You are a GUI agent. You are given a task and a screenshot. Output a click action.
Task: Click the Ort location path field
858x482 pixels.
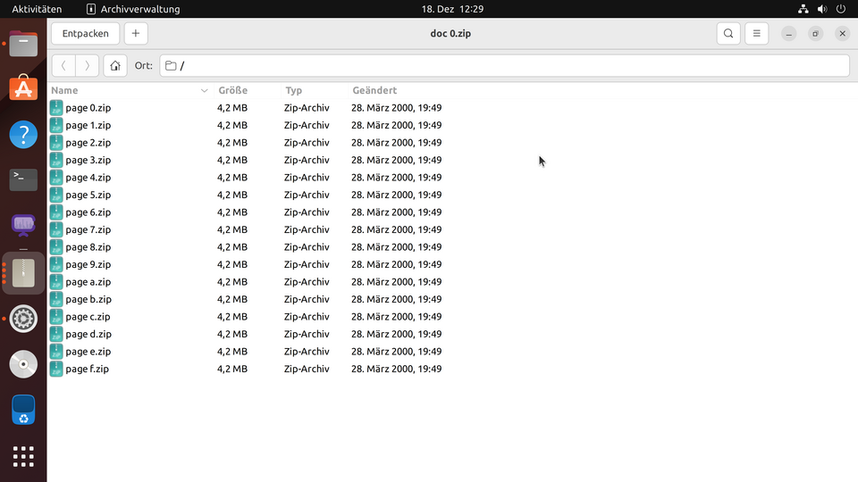[x=505, y=66]
